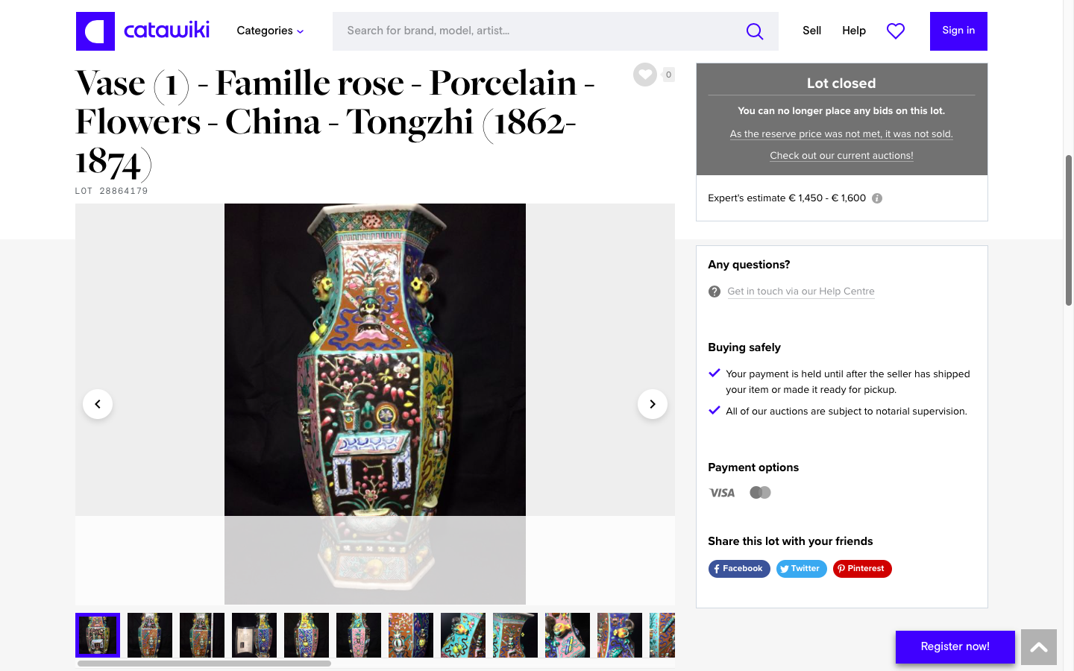Click the expert's estimate info icon
This screenshot has width=1074, height=671.
coord(877,198)
